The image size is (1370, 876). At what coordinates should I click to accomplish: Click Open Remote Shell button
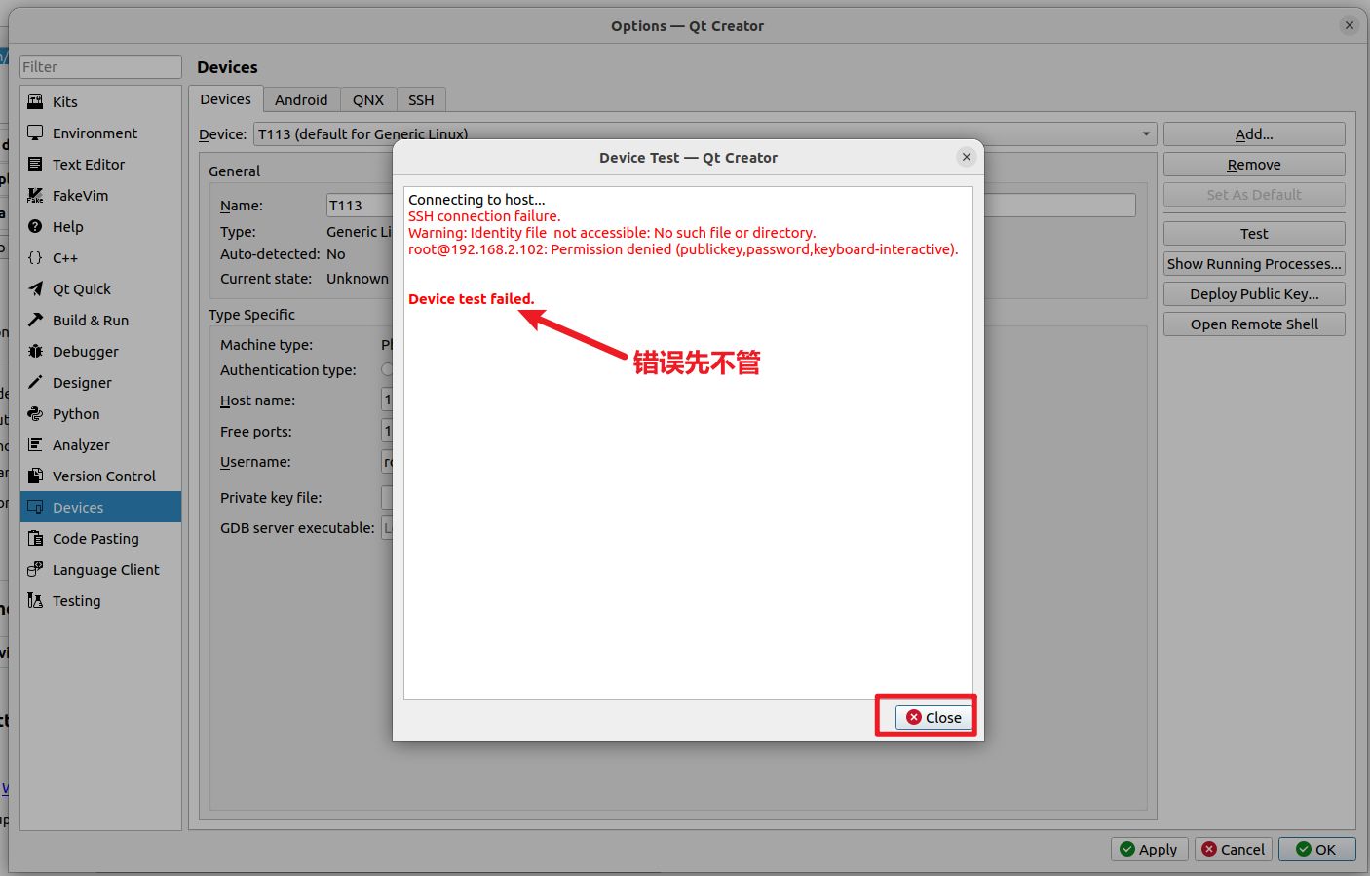tap(1254, 324)
